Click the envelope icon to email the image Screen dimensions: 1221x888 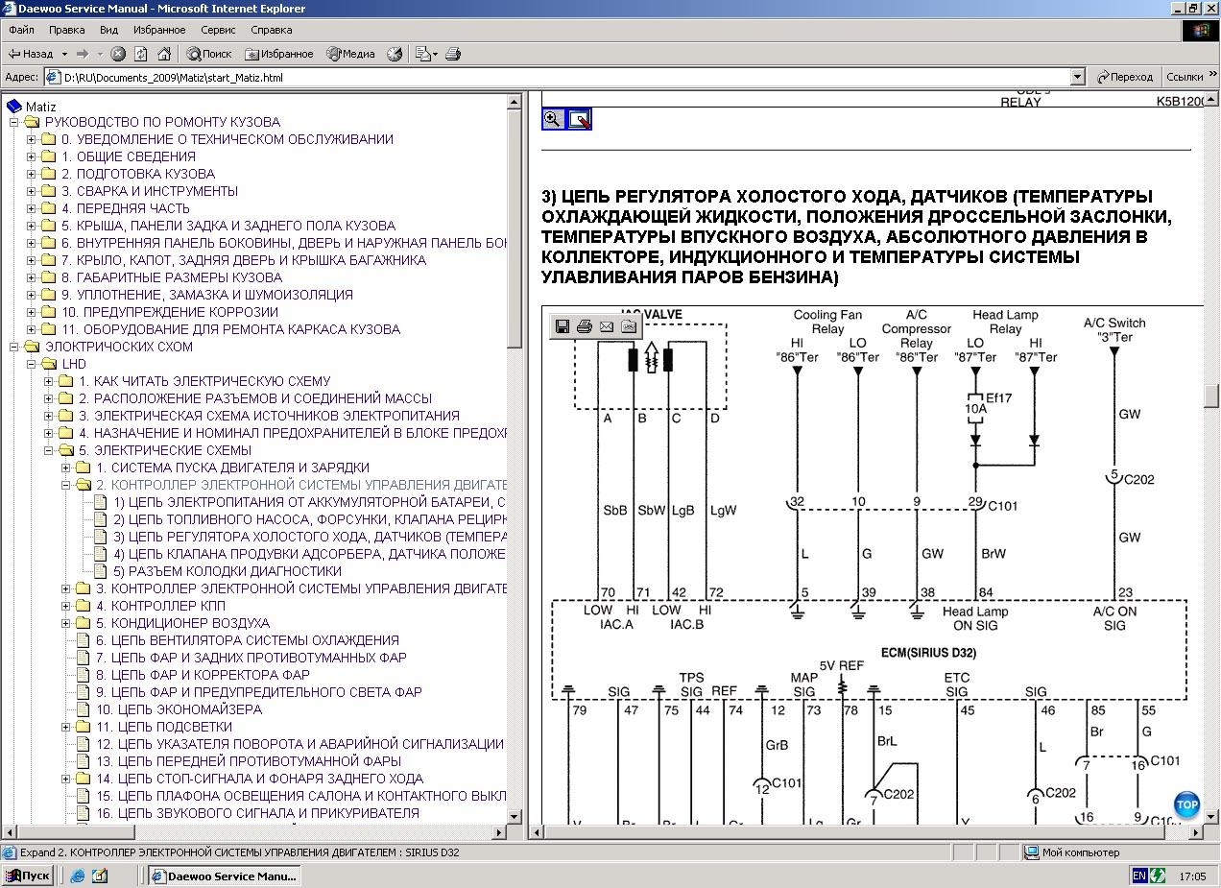(x=606, y=326)
